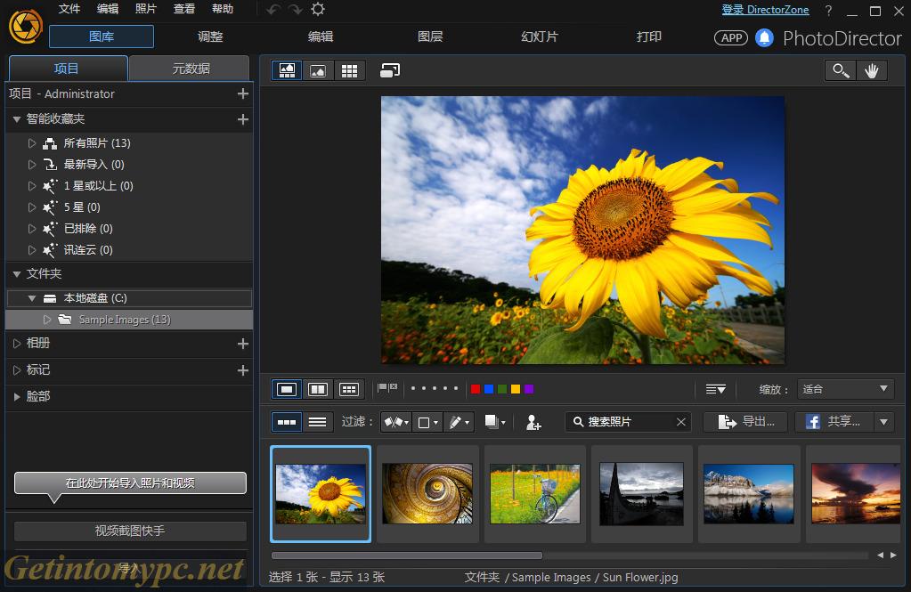911x592 pixels.
Task: Click the red color label swatch
Action: [475, 388]
